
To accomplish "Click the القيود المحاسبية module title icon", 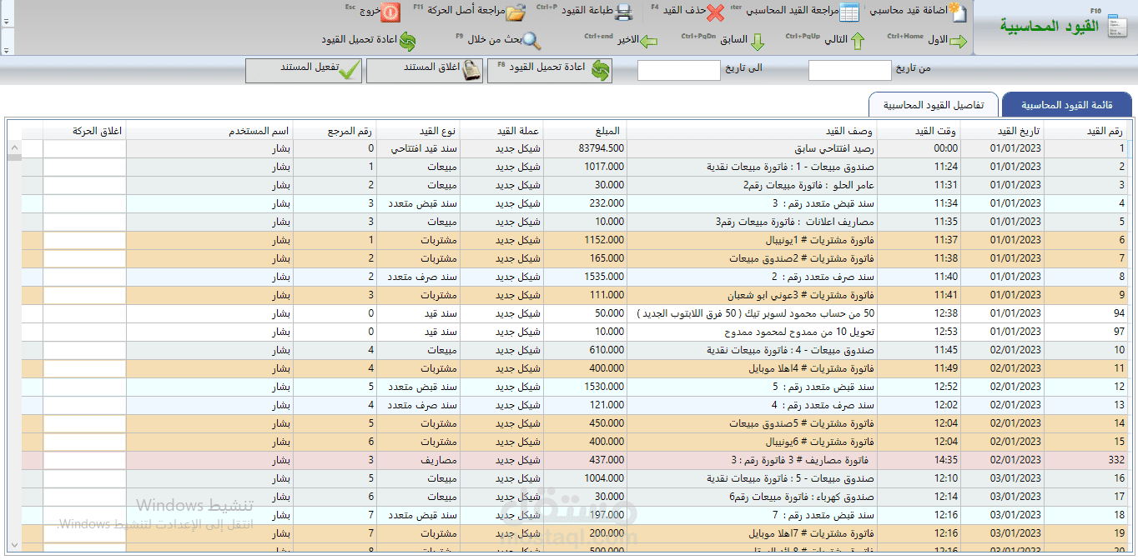I will 1116,27.
